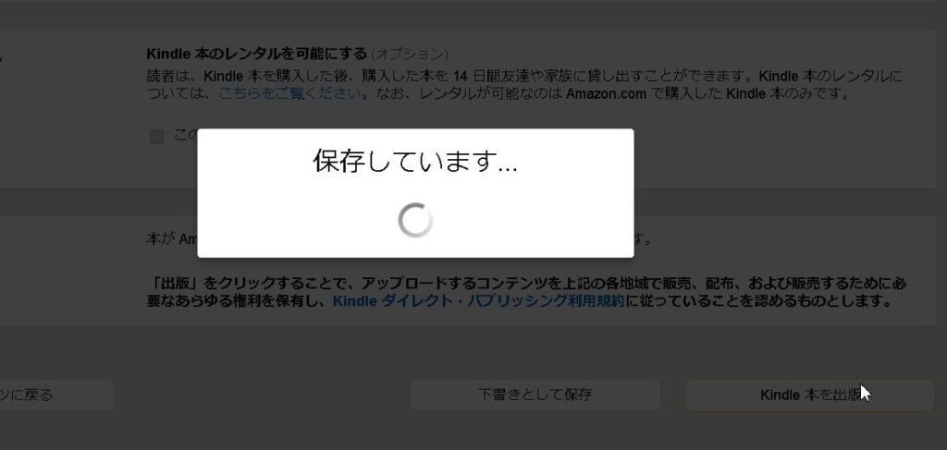
Task: Click the loading spinner in the saving dialog
Action: tap(415, 220)
